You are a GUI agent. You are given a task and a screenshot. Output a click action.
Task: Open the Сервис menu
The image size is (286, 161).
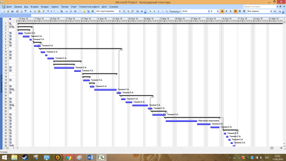[x=55, y=7]
